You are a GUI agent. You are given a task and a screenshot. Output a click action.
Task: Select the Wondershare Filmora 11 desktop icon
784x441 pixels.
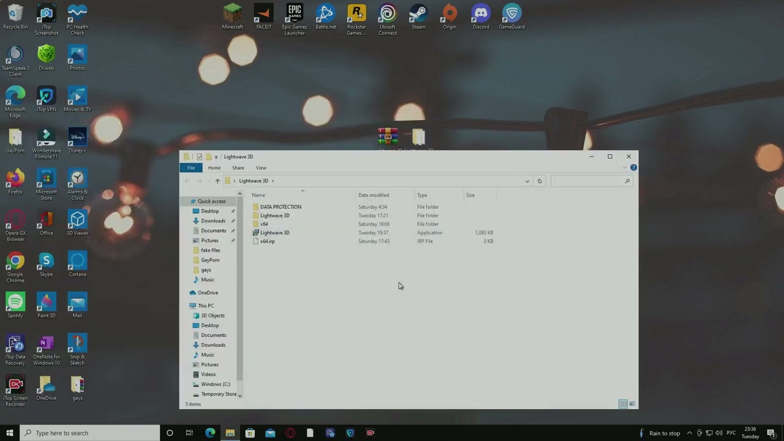pos(46,144)
